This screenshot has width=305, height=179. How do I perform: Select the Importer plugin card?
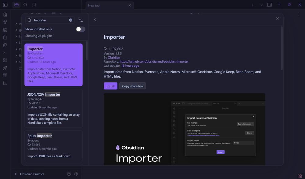point(53,65)
